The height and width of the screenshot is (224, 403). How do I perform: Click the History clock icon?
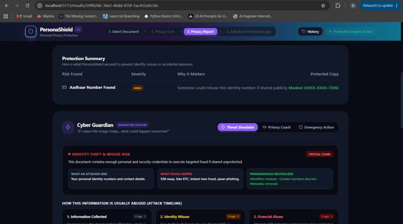[303, 31]
